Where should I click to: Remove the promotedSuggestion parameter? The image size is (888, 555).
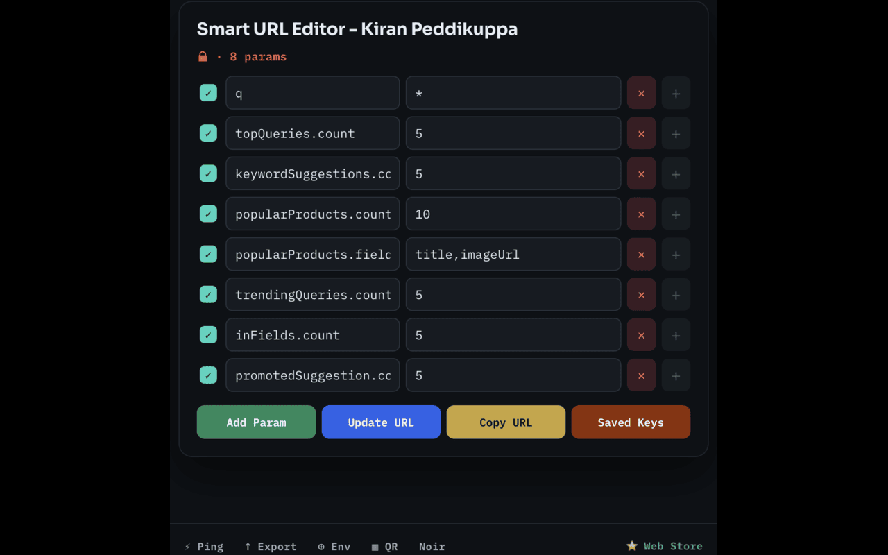(x=641, y=375)
